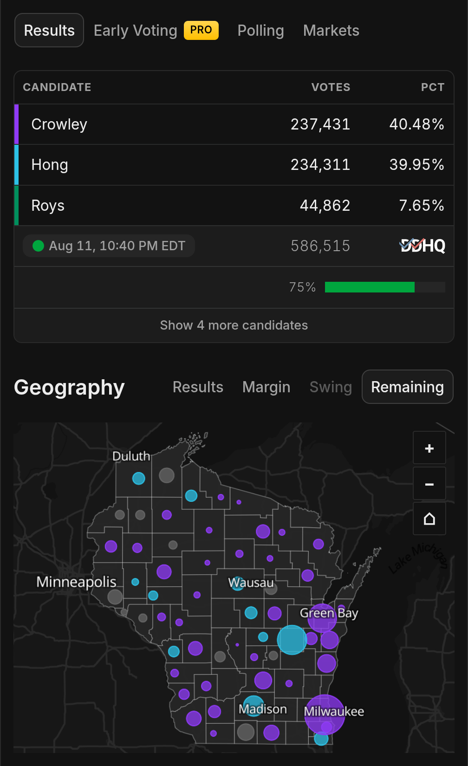This screenshot has width=468, height=766.
Task: Click Roys' green color bar
Action: [x=17, y=205]
